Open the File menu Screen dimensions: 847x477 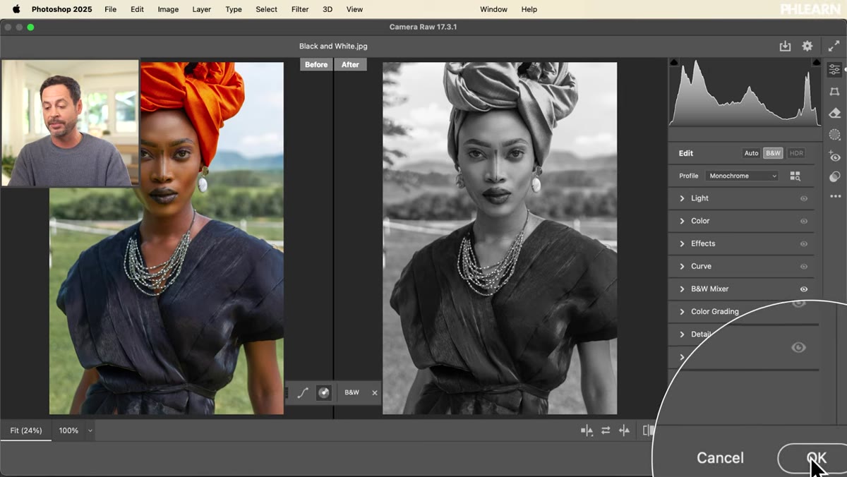[110, 9]
